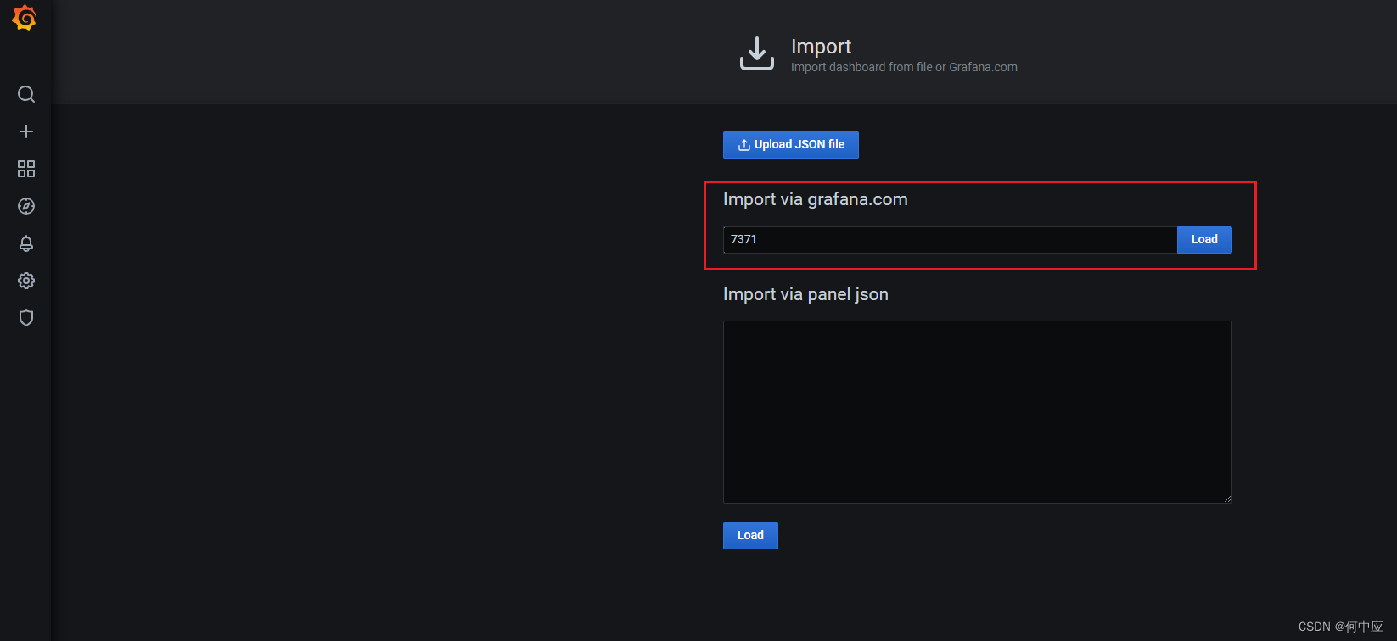This screenshot has width=1397, height=641.
Task: Click Load next to grafana.com ID field
Action: tap(1204, 240)
